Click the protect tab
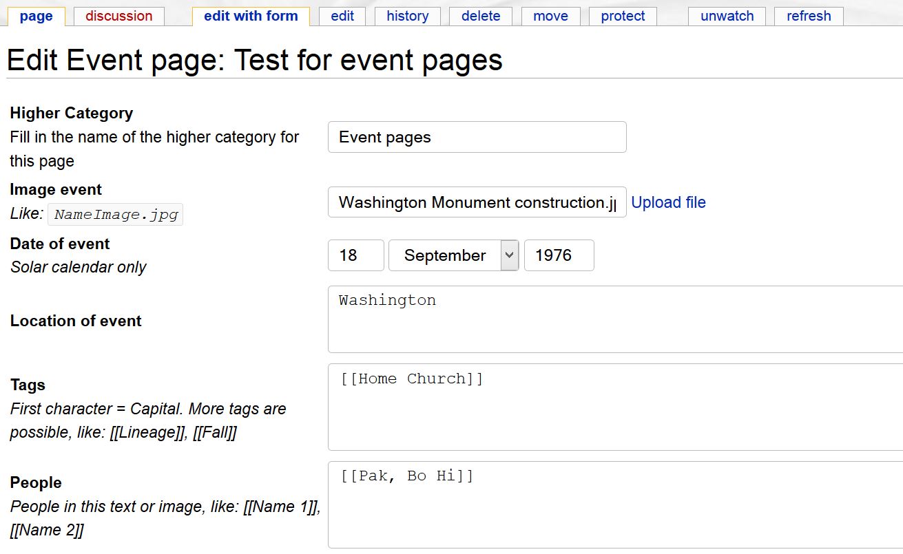This screenshot has height=554, width=903. click(x=623, y=16)
